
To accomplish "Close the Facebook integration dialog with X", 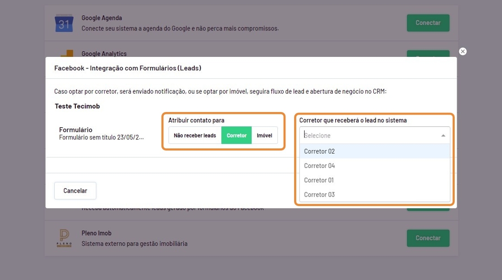I will pos(463,52).
